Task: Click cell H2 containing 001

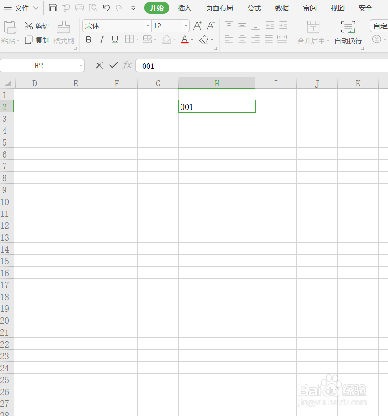Action: tap(217, 107)
